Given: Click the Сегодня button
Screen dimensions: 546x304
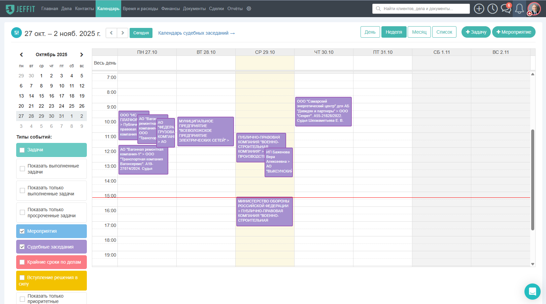Looking at the screenshot, I should coord(141,33).
